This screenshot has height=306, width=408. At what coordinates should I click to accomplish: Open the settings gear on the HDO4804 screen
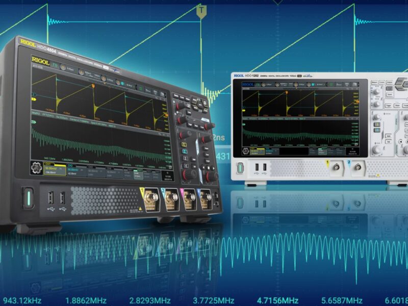(36, 167)
